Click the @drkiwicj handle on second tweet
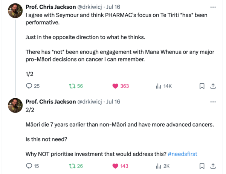Screen dimensions: 226x174 90,102
